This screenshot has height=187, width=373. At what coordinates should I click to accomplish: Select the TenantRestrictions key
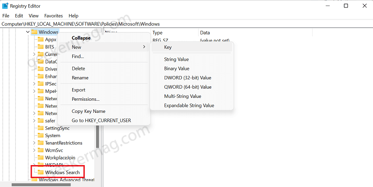coord(63,143)
